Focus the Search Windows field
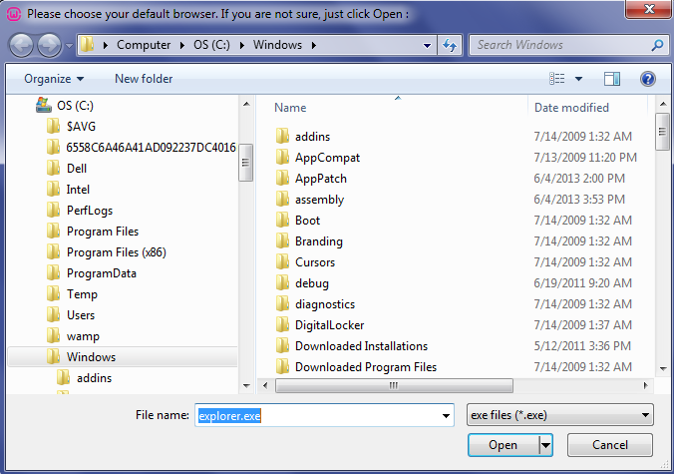 pos(568,45)
